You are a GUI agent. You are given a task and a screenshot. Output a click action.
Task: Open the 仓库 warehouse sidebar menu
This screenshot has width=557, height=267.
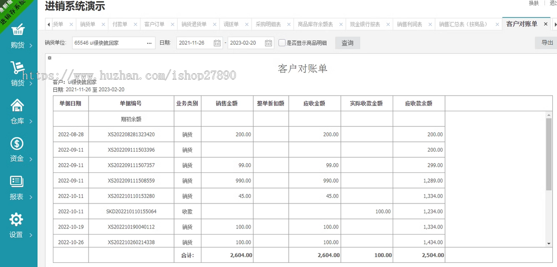tap(19, 113)
